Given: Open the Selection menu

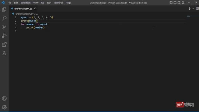Looking at the screenshot, I should point(25,3).
